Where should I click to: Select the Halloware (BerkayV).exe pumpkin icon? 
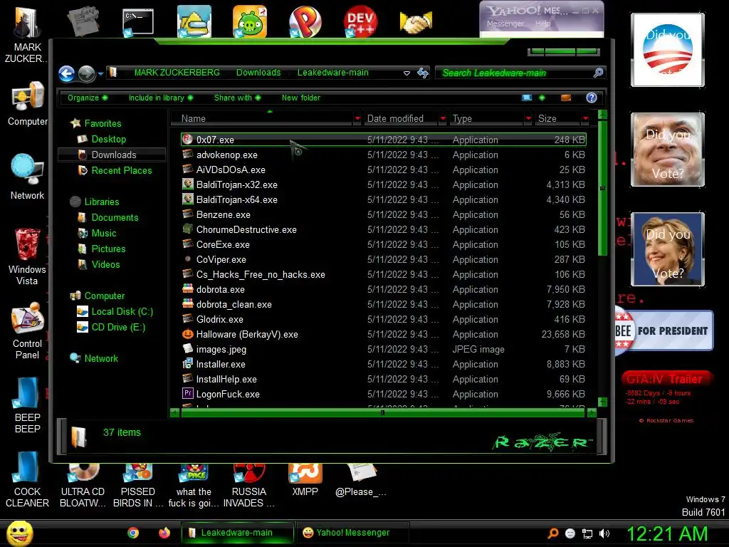point(187,334)
